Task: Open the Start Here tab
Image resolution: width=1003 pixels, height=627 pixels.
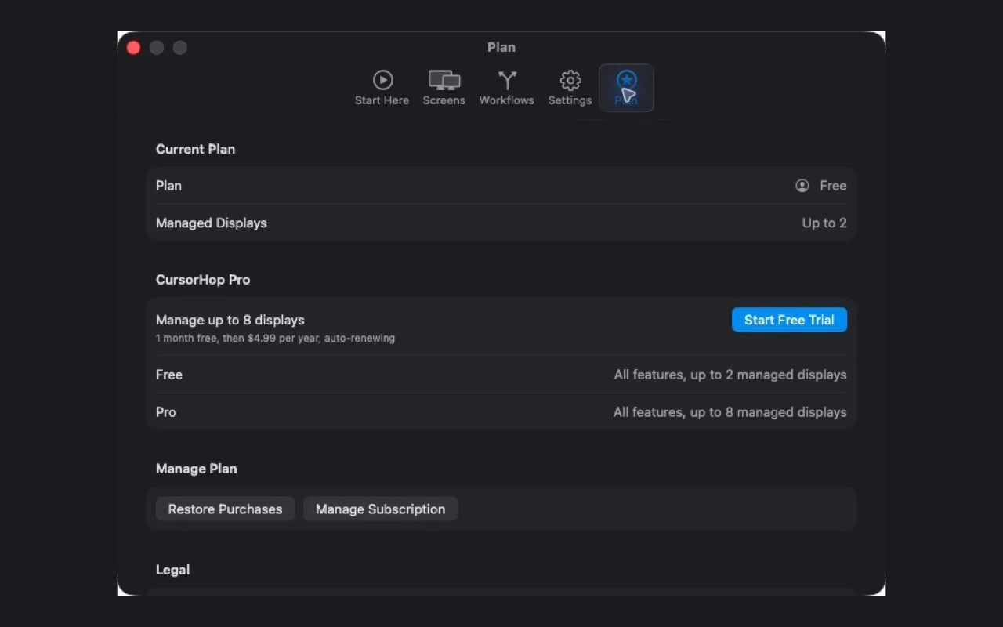Action: pyautogui.click(x=382, y=88)
